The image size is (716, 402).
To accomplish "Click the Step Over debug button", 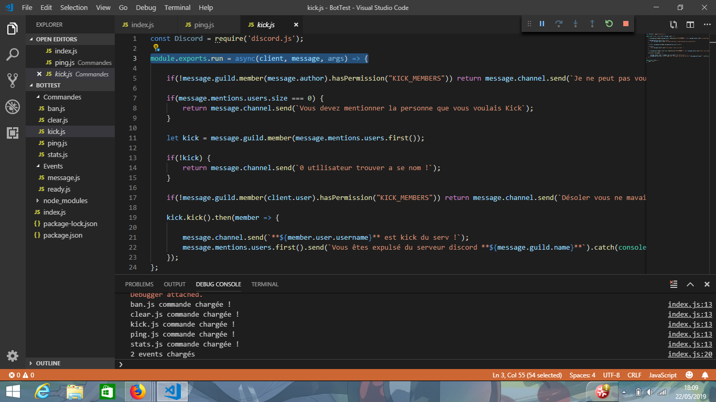I will [559, 24].
